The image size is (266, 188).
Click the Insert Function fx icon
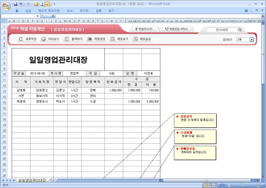tap(53, 16)
